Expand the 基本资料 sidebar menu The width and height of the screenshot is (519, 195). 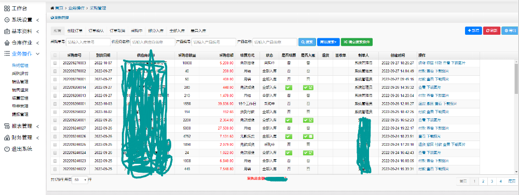click(x=38, y=32)
